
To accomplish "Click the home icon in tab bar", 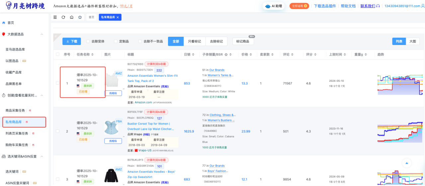I will coord(72,17).
